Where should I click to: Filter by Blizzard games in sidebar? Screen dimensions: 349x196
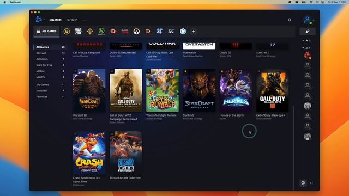click(x=50, y=53)
